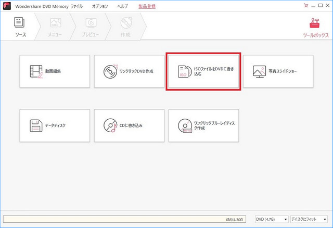The height and width of the screenshot is (228, 333).
Task: Click the film strip 動画編集 icon
Action: click(36, 71)
